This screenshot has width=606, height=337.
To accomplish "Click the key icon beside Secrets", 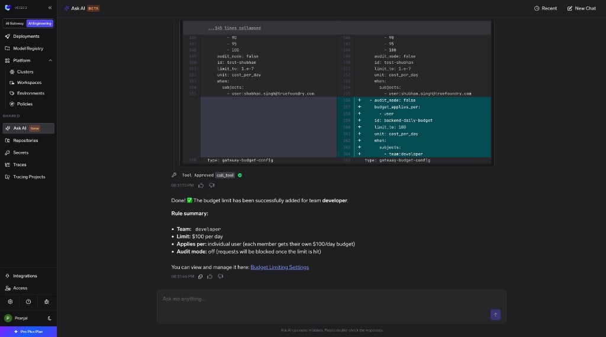I will (x=7, y=153).
